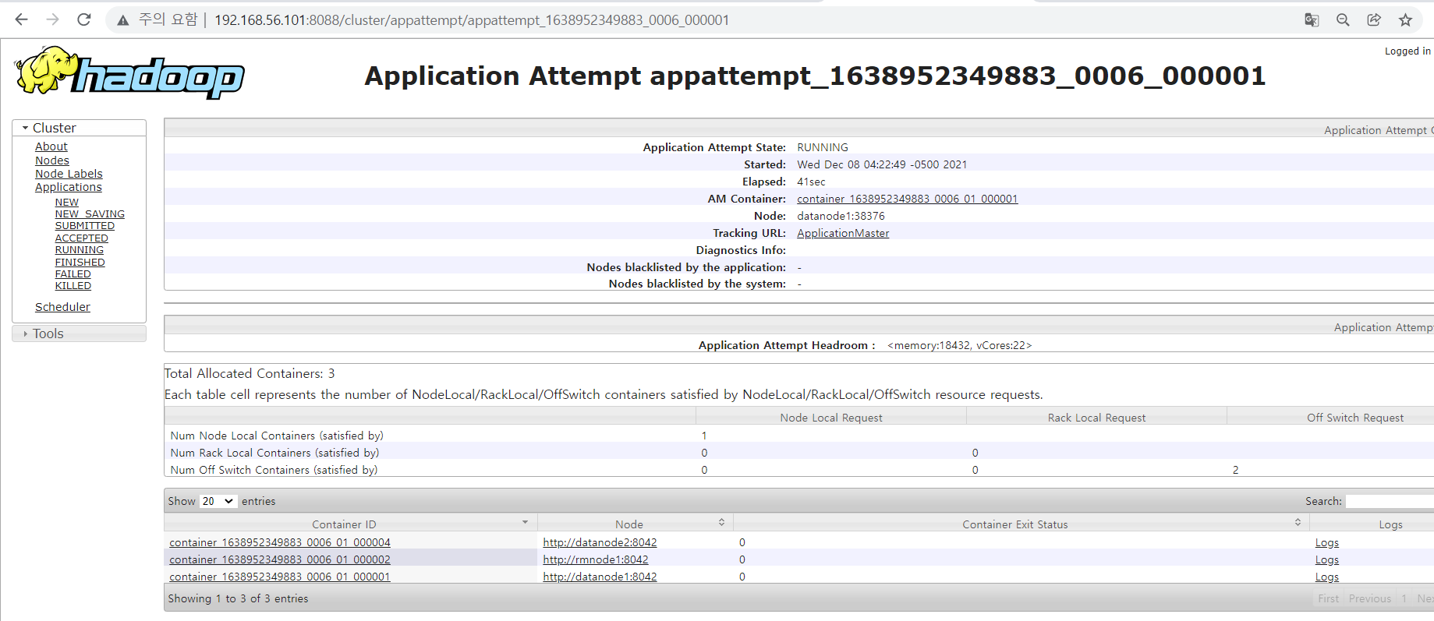Image resolution: width=1434 pixels, height=621 pixels.
Task: View Logs for datanode1 container row
Action: (x=1327, y=577)
